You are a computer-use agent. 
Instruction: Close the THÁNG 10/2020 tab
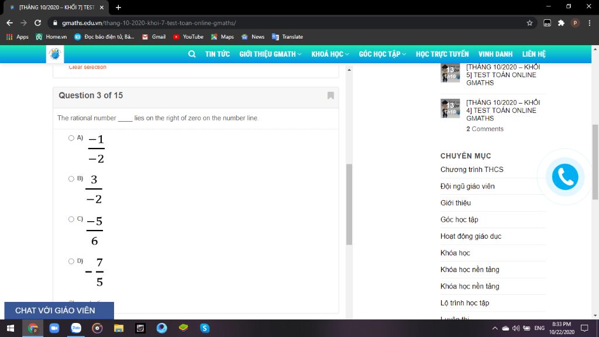[102, 7]
